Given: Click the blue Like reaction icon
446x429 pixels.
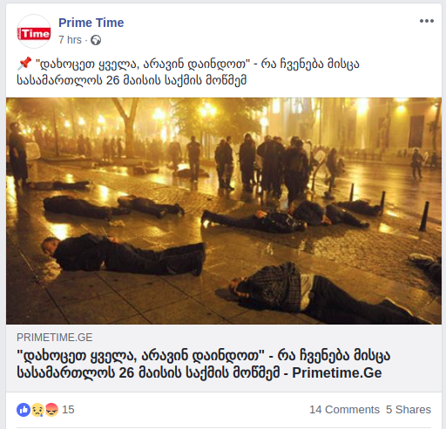Looking at the screenshot, I should (x=24, y=410).
